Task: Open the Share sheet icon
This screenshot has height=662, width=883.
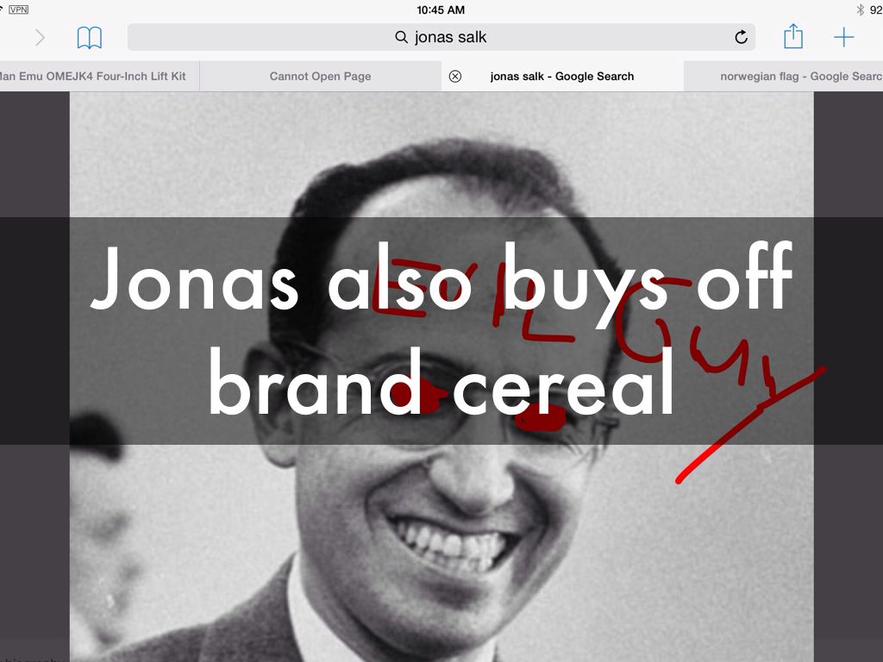Action: point(793,36)
